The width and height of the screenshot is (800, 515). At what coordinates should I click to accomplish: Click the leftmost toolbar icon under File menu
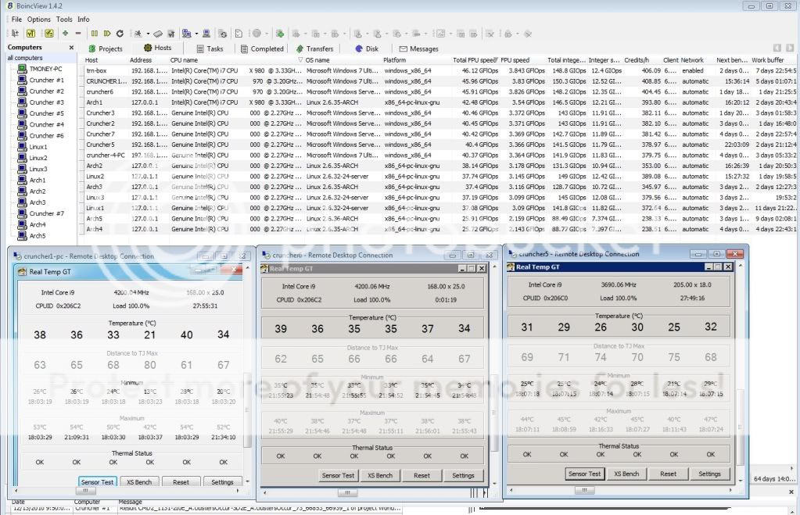(x=15, y=34)
